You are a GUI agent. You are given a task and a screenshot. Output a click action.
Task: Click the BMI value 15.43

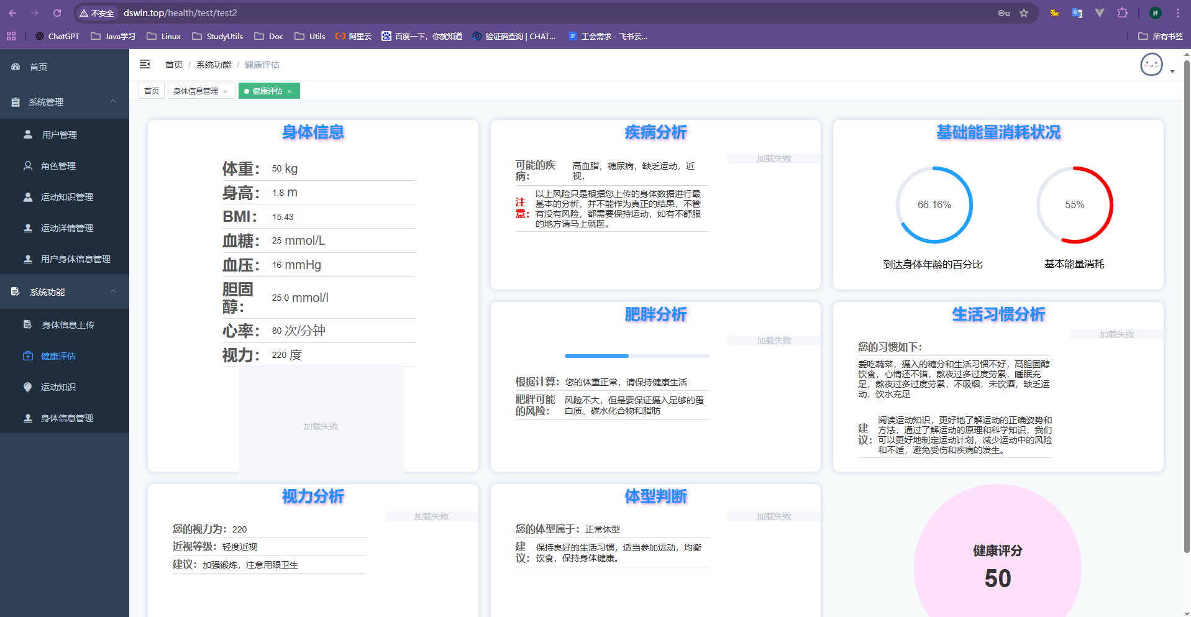coord(283,217)
